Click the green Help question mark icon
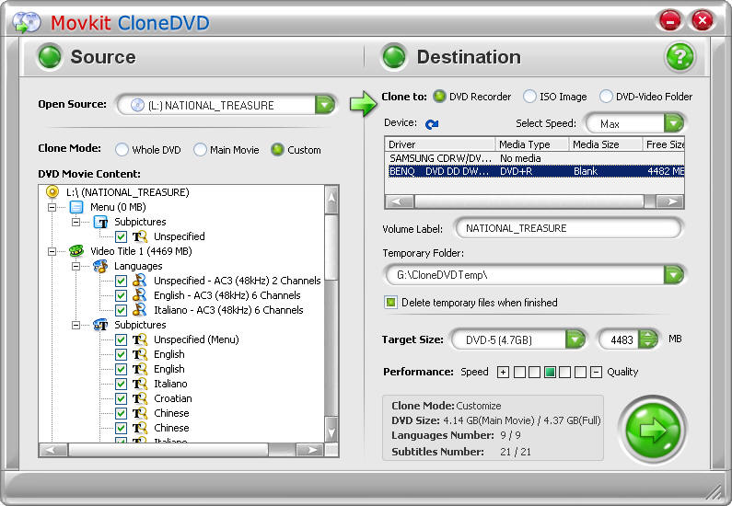 [x=680, y=57]
